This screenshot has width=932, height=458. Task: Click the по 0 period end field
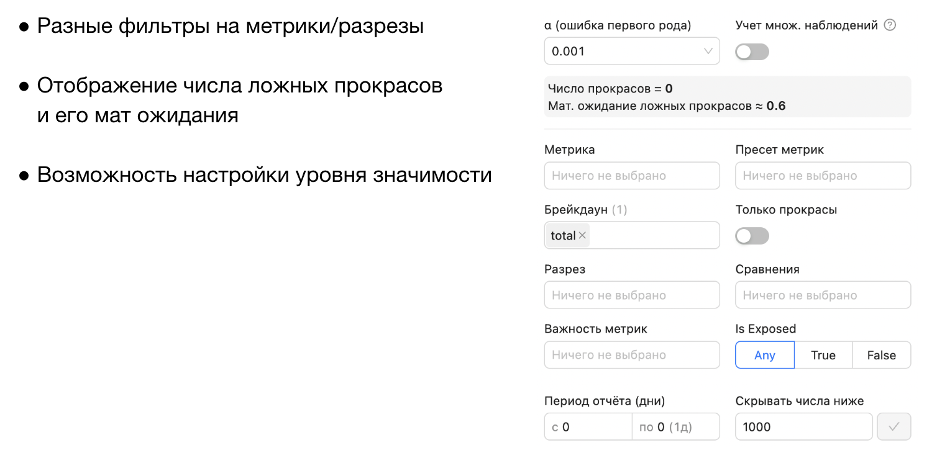click(676, 426)
